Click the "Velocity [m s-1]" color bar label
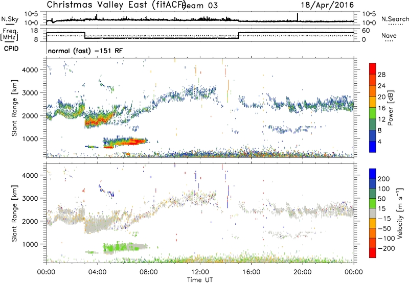 tap(399, 213)
